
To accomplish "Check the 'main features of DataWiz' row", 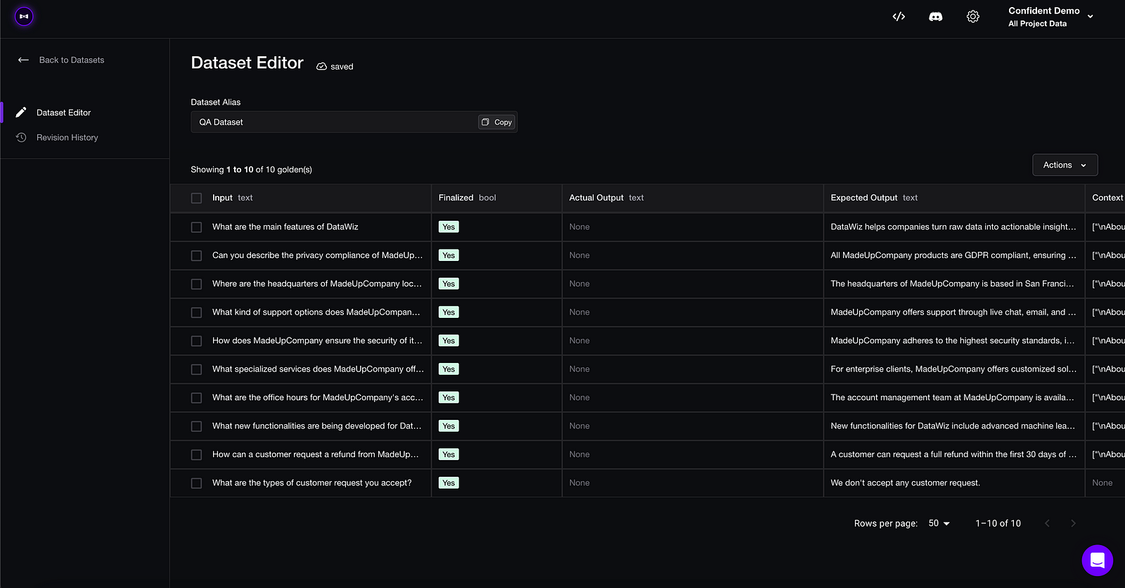I will click(x=196, y=227).
